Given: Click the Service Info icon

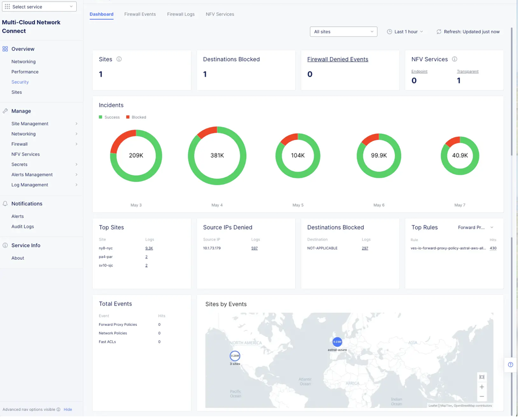Looking at the screenshot, I should (x=5, y=246).
